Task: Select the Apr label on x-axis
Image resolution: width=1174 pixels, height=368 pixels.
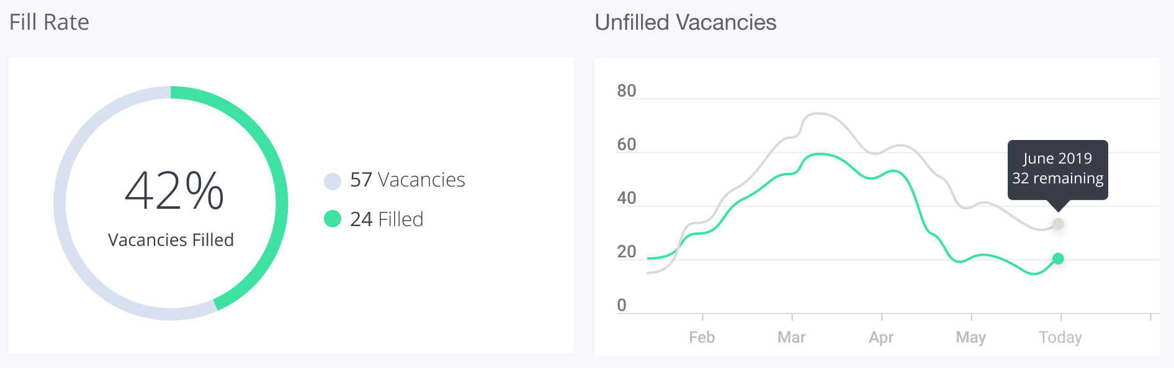Action: tap(881, 337)
